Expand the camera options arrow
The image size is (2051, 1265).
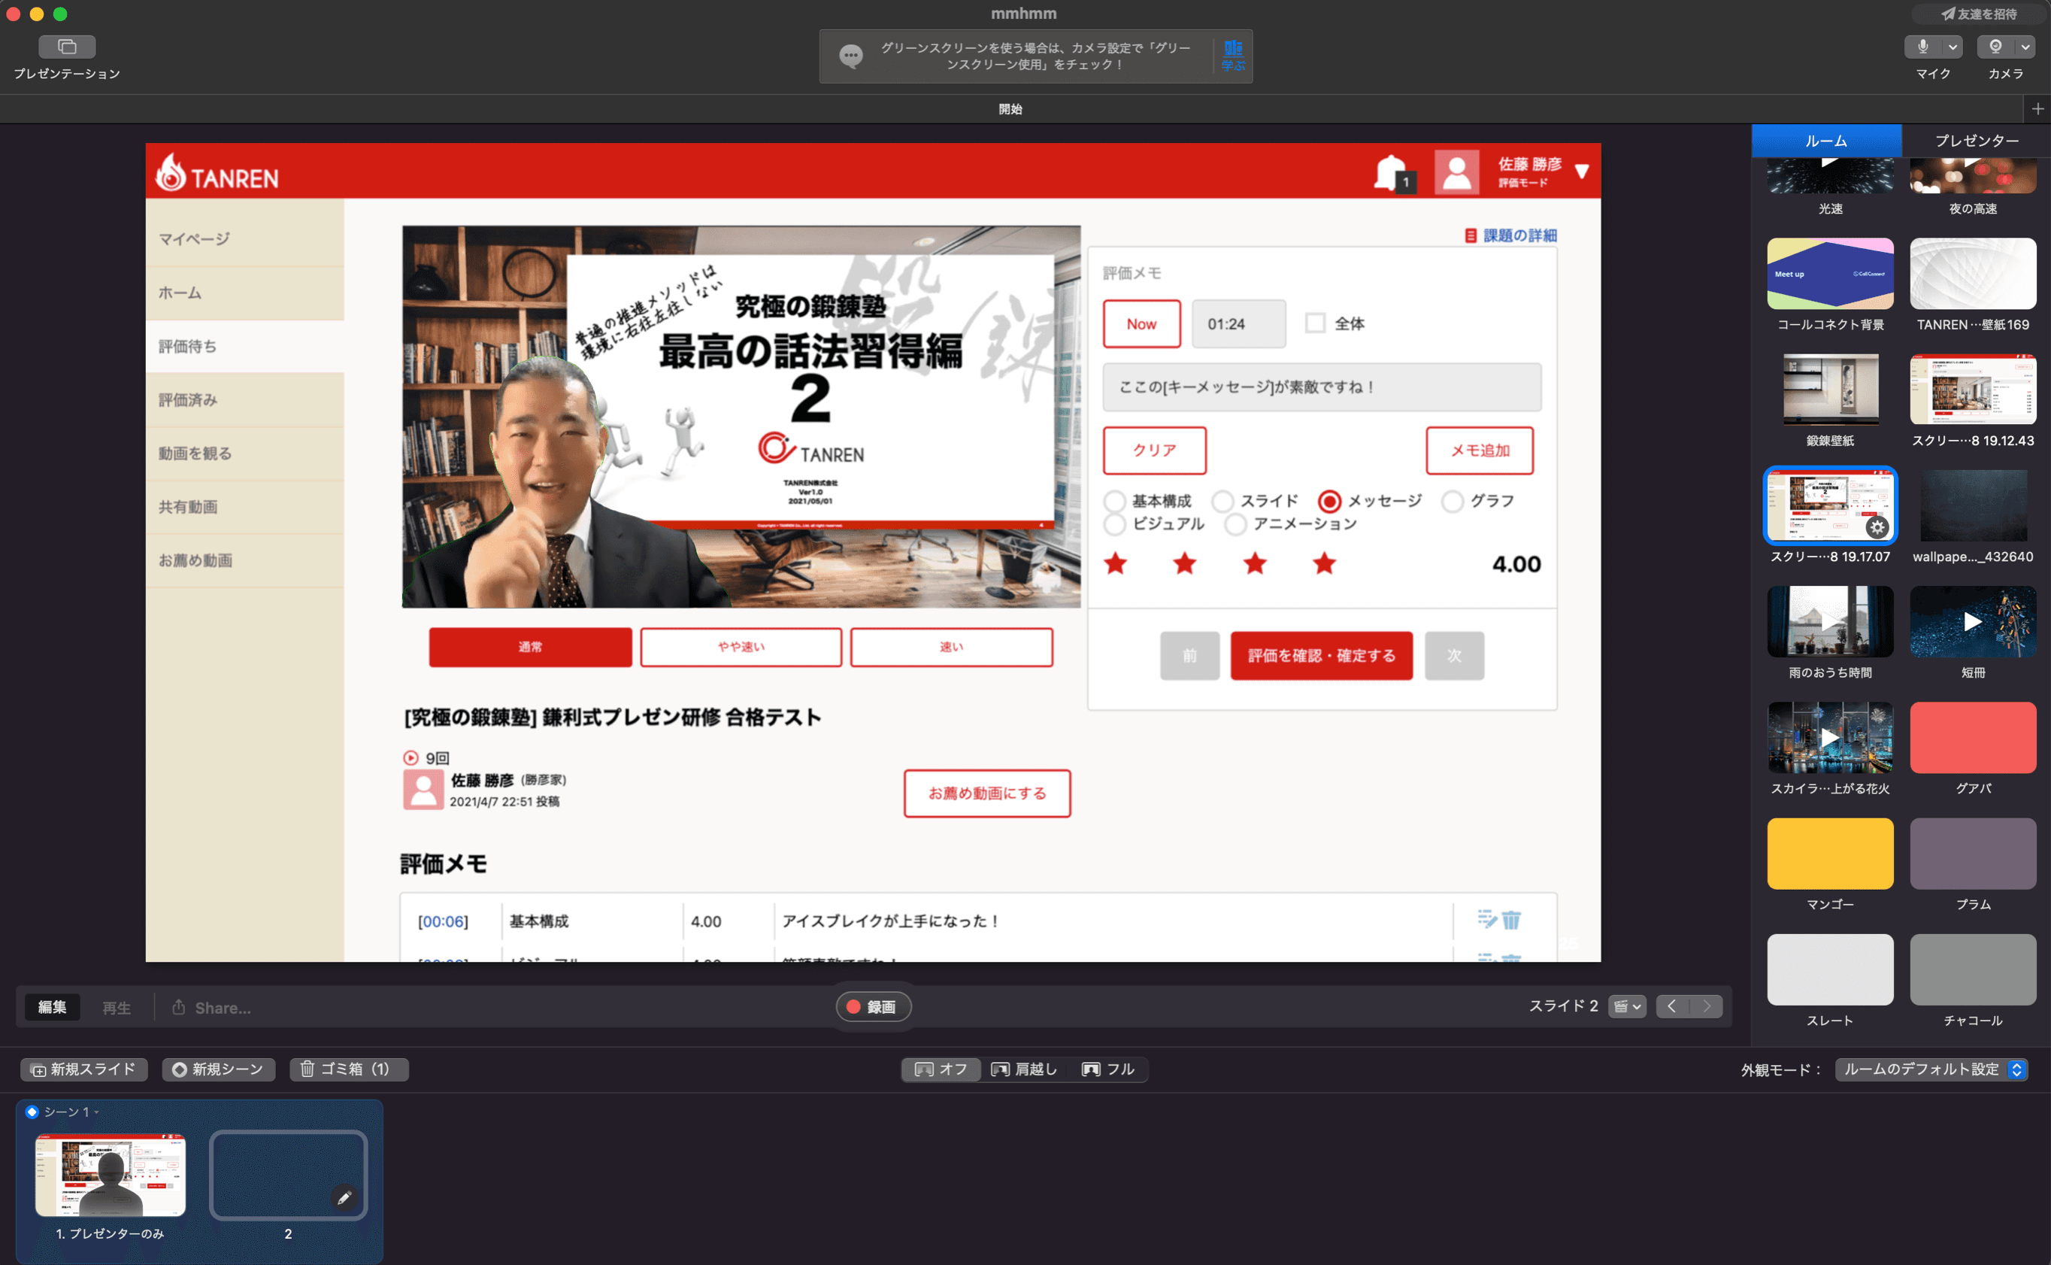tap(2025, 47)
